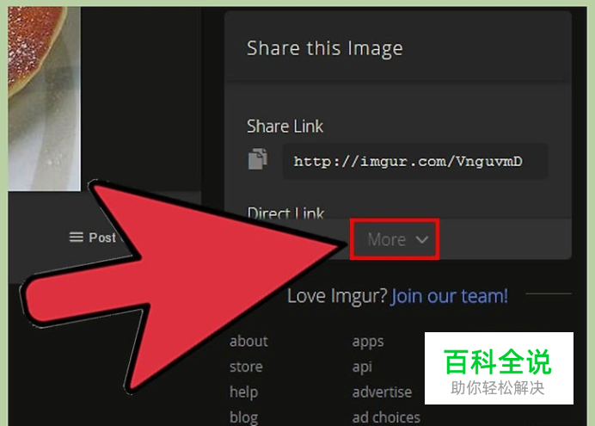This screenshot has width=595, height=426.
Task: Click the Post menu hamburger icon
Action: pos(76,238)
